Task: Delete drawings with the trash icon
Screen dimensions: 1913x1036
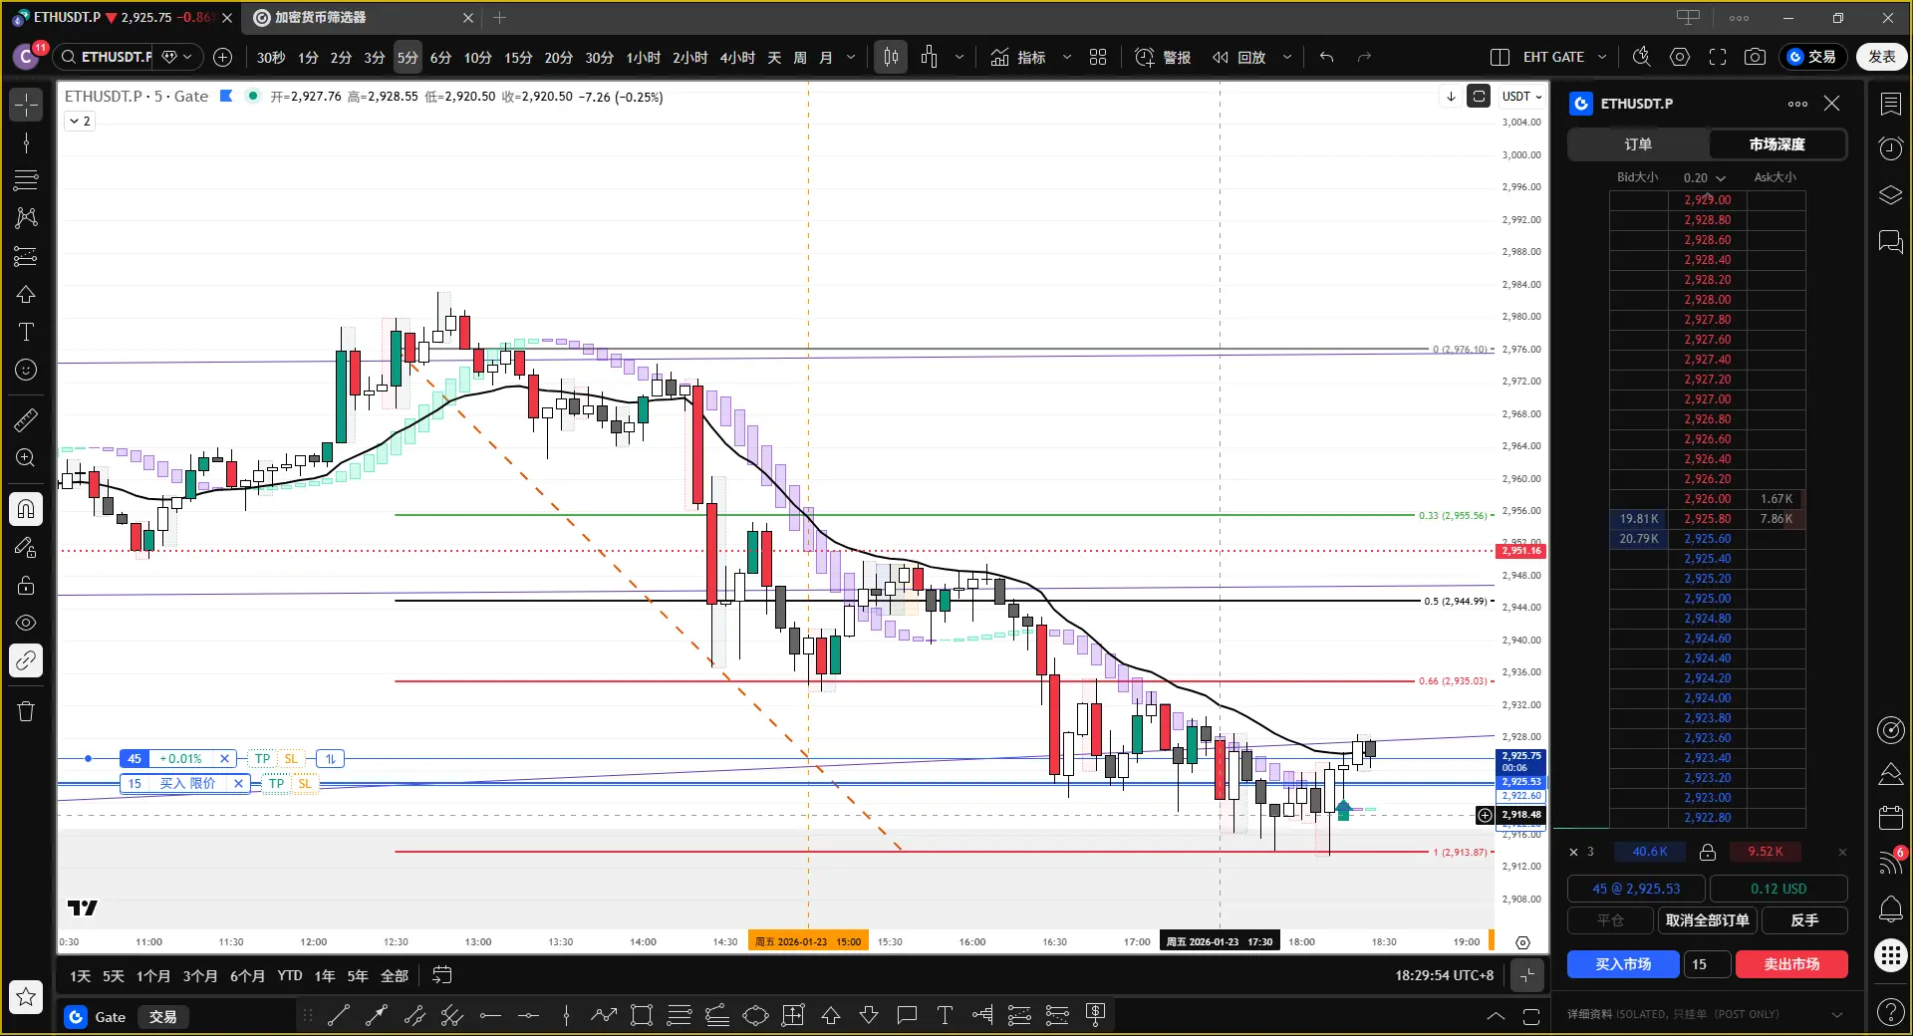Action: click(26, 711)
